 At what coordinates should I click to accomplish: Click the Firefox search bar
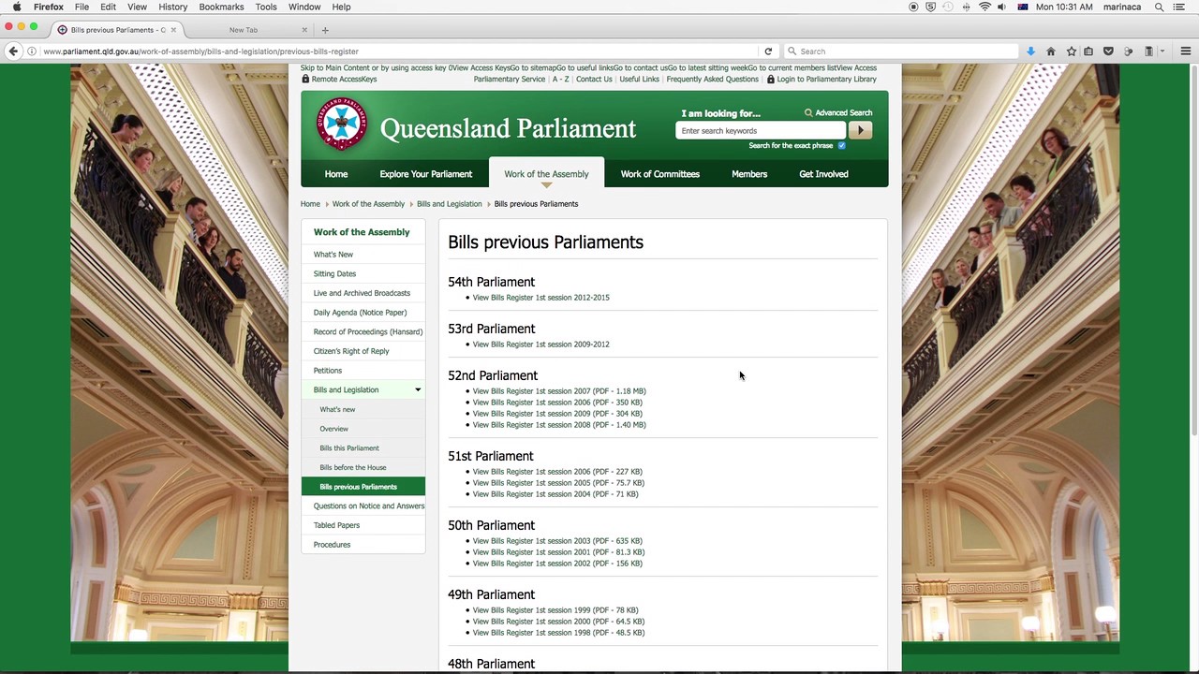pos(901,51)
